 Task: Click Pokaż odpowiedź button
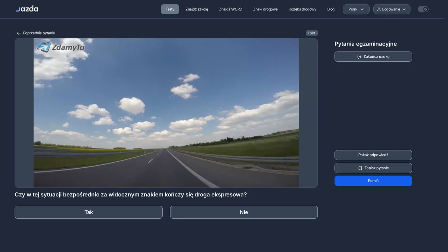tap(373, 155)
